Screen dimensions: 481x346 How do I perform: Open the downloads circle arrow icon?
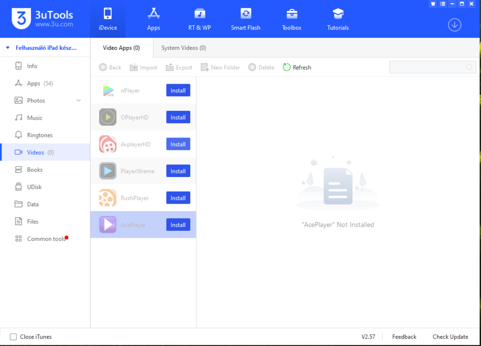click(455, 25)
